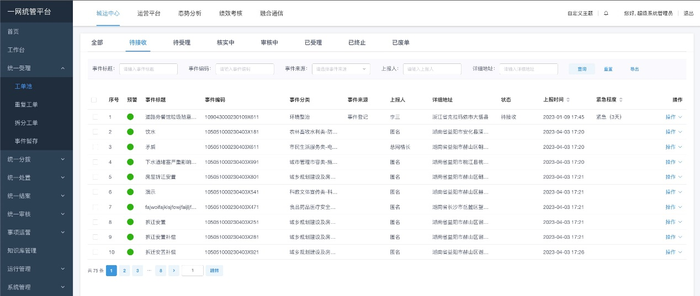Open the 运营平台 top menu

[x=149, y=13]
